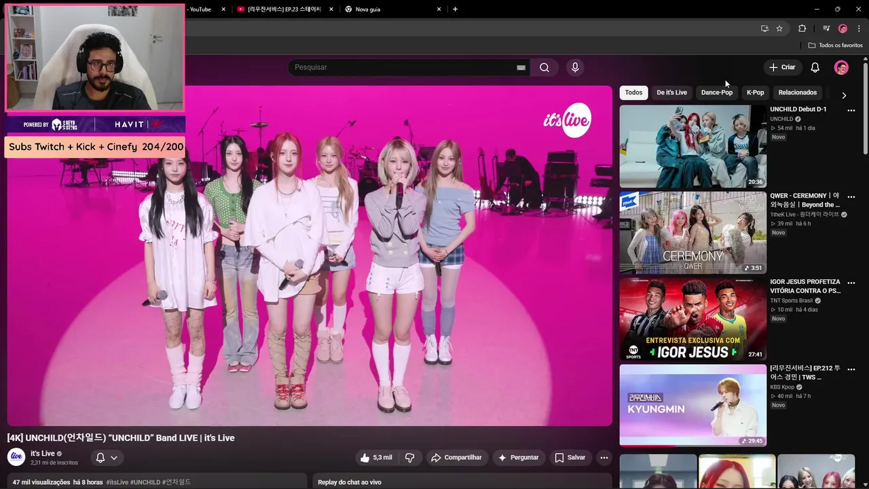Click the video title text
Image resolution: width=869 pixels, height=489 pixels.
(x=121, y=438)
